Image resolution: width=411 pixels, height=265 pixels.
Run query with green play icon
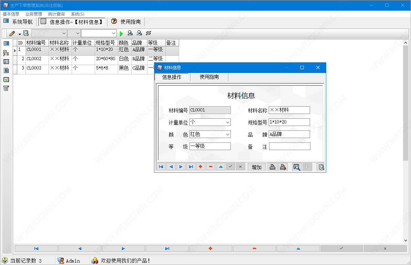pyautogui.click(x=121, y=33)
